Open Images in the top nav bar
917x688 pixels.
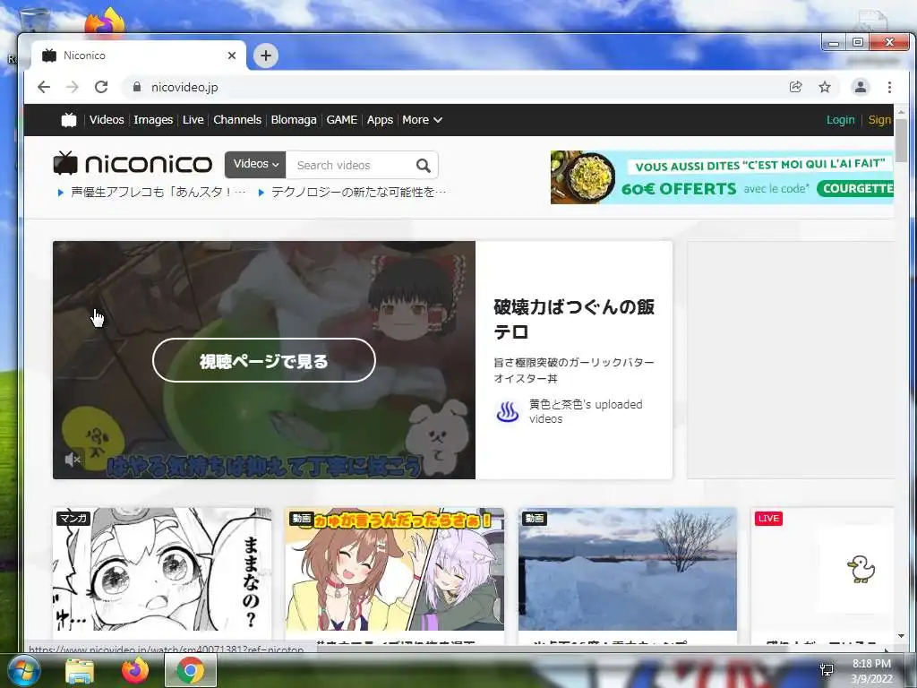153,120
